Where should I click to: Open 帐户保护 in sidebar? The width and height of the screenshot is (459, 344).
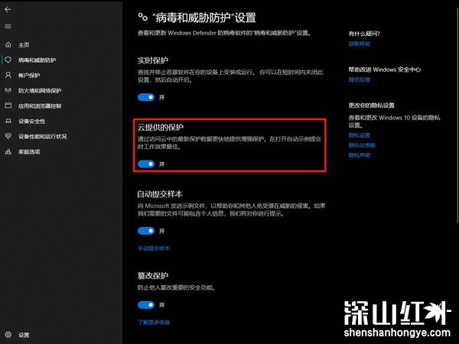coord(29,76)
